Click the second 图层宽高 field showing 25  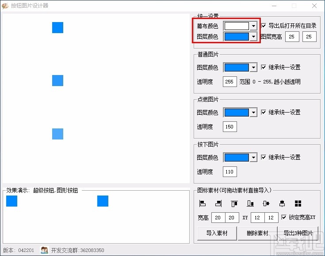(x=310, y=37)
